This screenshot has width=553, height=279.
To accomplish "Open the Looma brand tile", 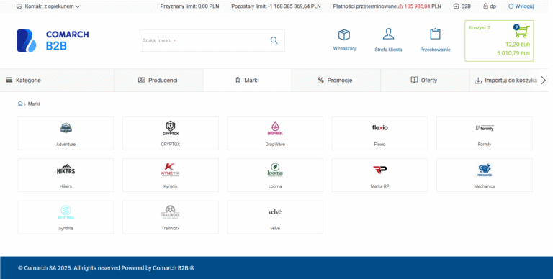I will (x=275, y=175).
